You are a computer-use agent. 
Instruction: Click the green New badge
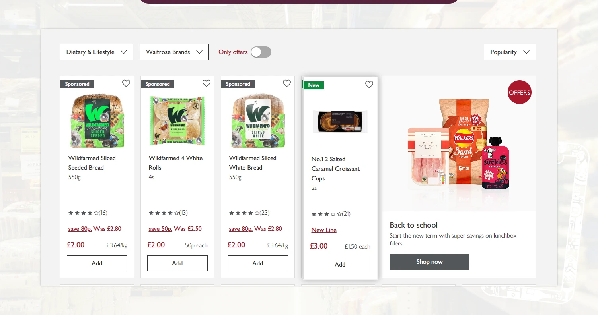[x=314, y=85]
